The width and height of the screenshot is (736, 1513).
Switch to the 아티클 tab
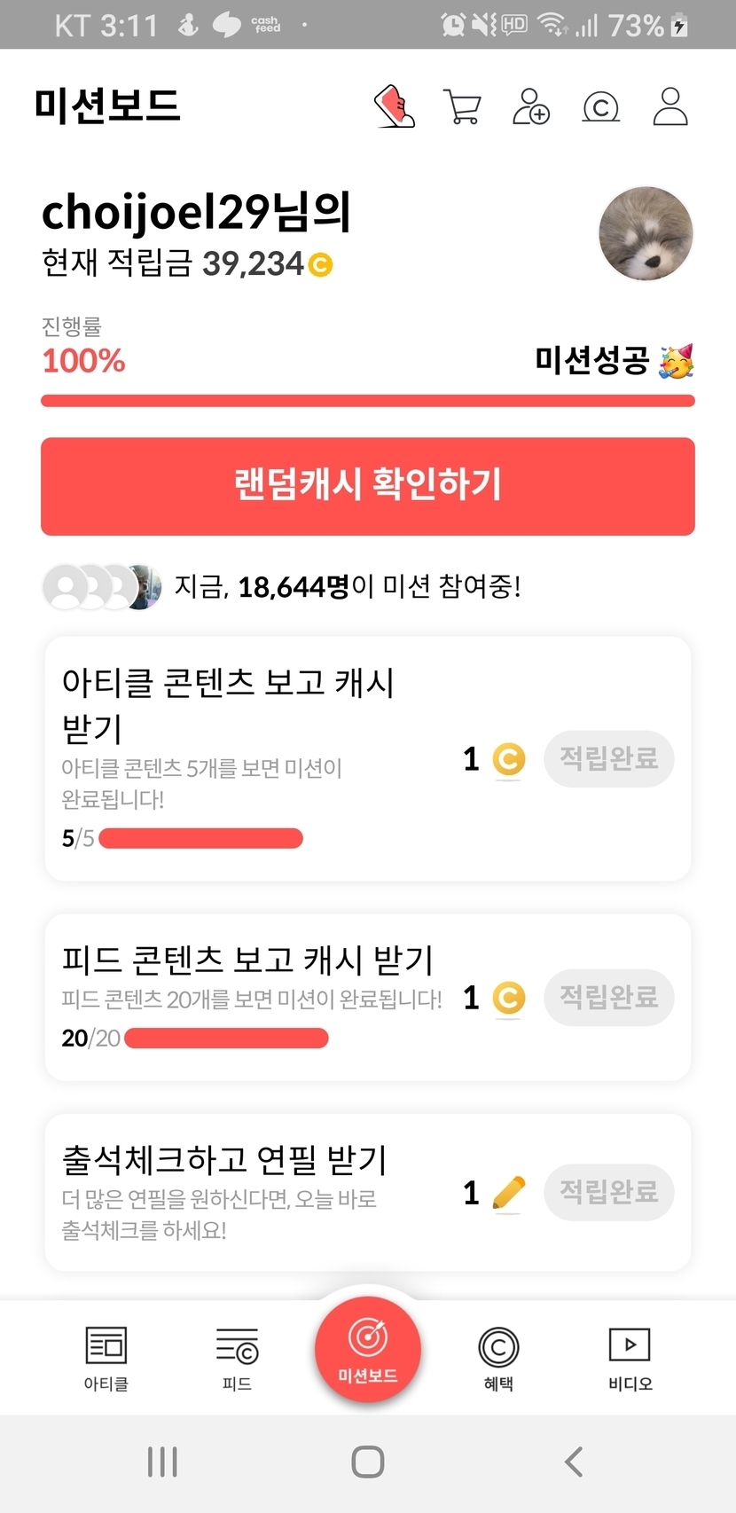pyautogui.click(x=106, y=1358)
